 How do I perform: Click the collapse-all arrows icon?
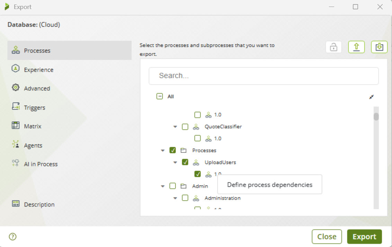tap(372, 97)
